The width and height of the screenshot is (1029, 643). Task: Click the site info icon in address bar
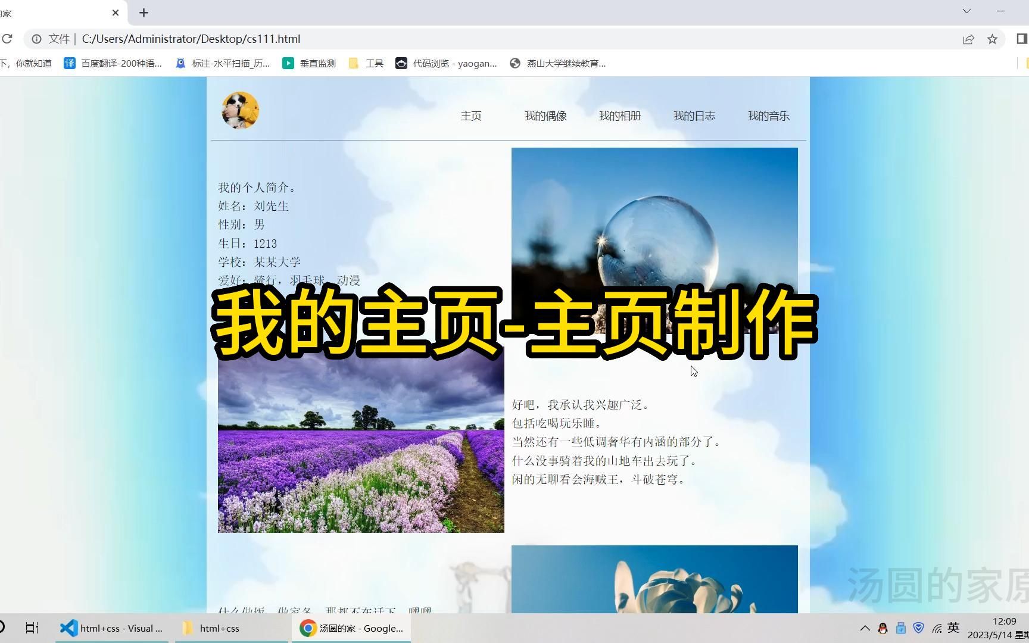coord(38,39)
